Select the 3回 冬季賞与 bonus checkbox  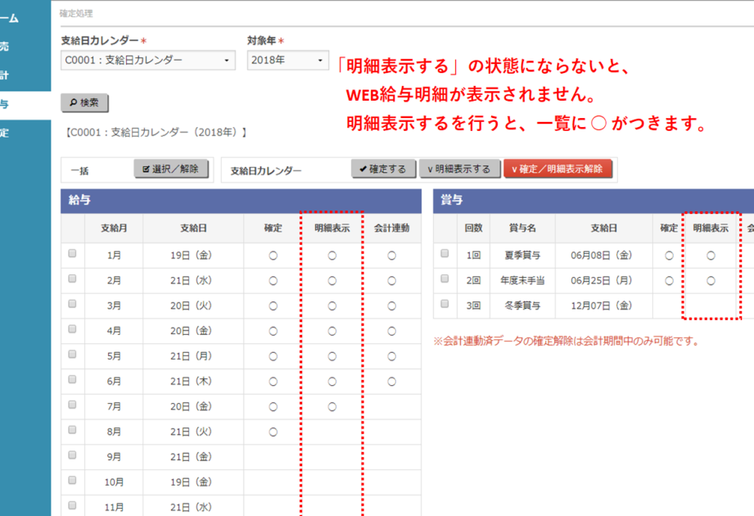pyautogui.click(x=445, y=304)
